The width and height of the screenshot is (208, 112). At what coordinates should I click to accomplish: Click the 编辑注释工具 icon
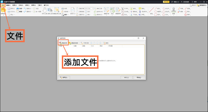(57, 11)
